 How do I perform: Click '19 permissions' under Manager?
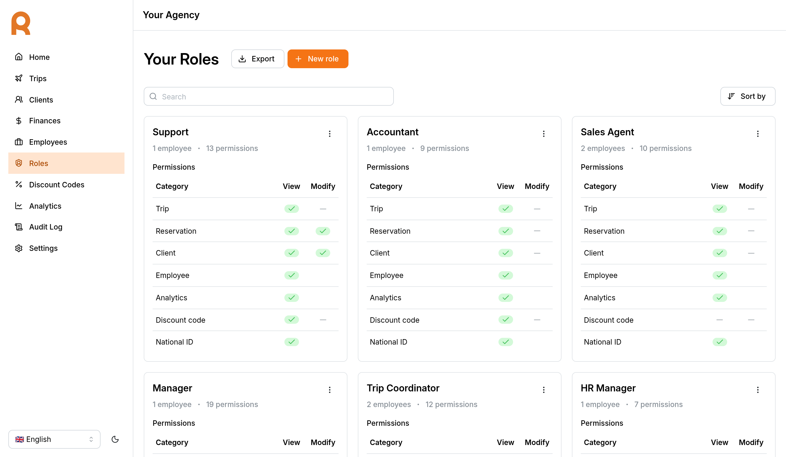232,404
